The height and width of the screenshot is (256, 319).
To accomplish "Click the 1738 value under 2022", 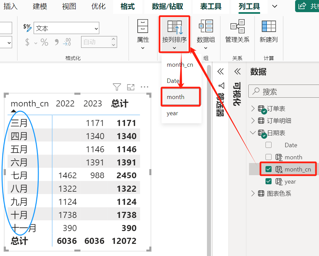I will [67, 215].
